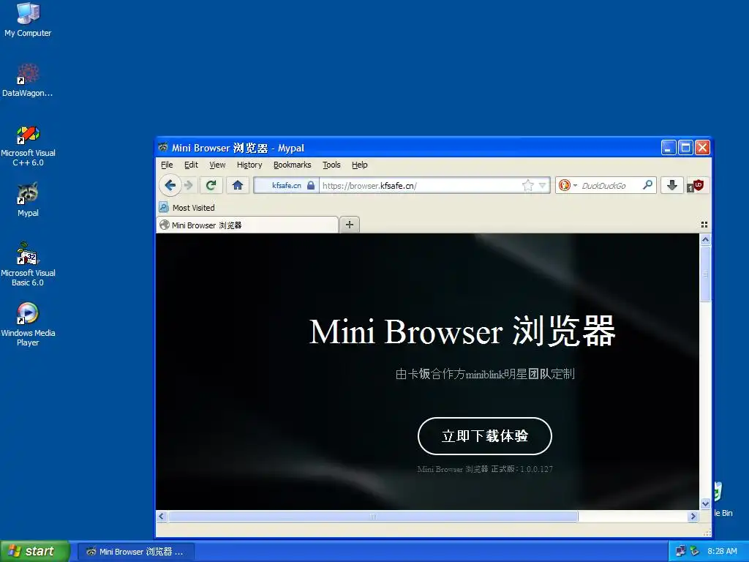
Task: Go back with the Back arrow button
Action: coord(170,185)
